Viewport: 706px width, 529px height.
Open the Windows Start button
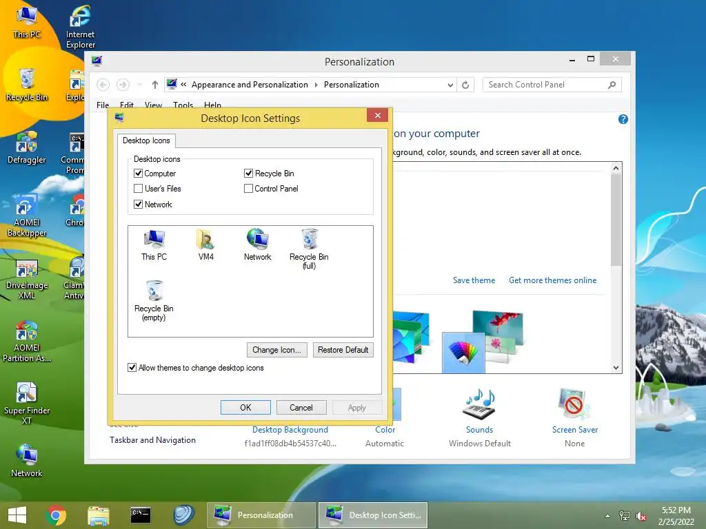[x=17, y=515]
